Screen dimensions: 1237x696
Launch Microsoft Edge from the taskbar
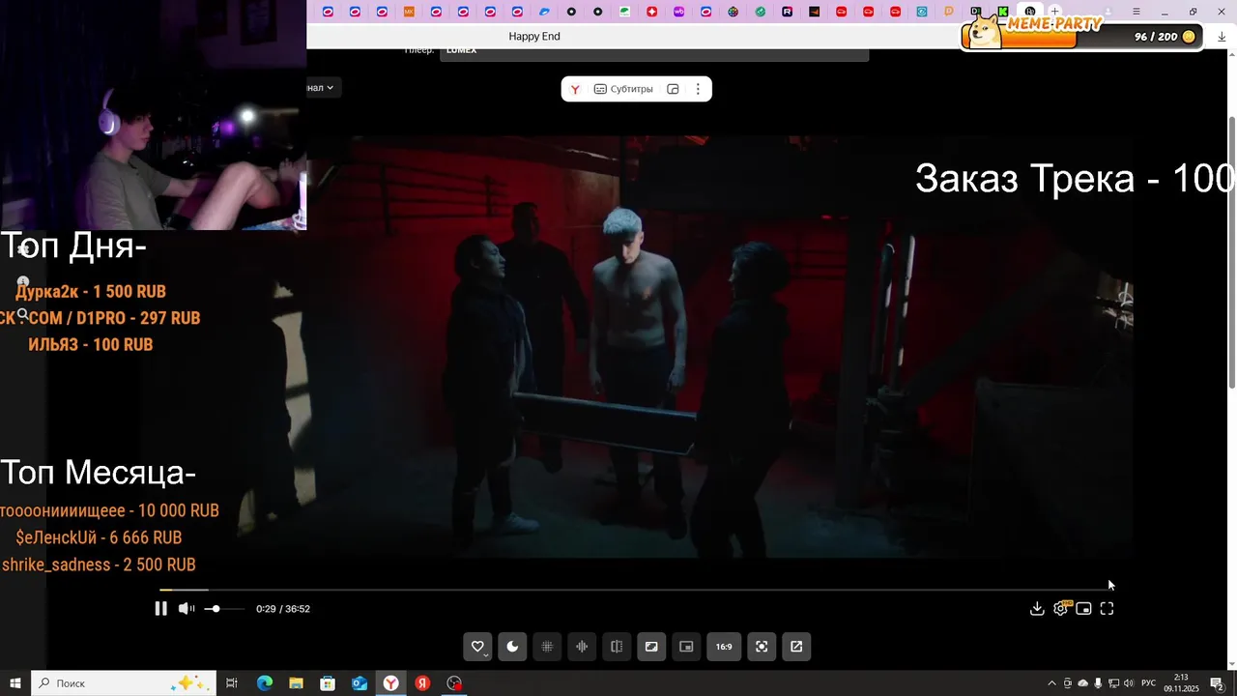[265, 683]
